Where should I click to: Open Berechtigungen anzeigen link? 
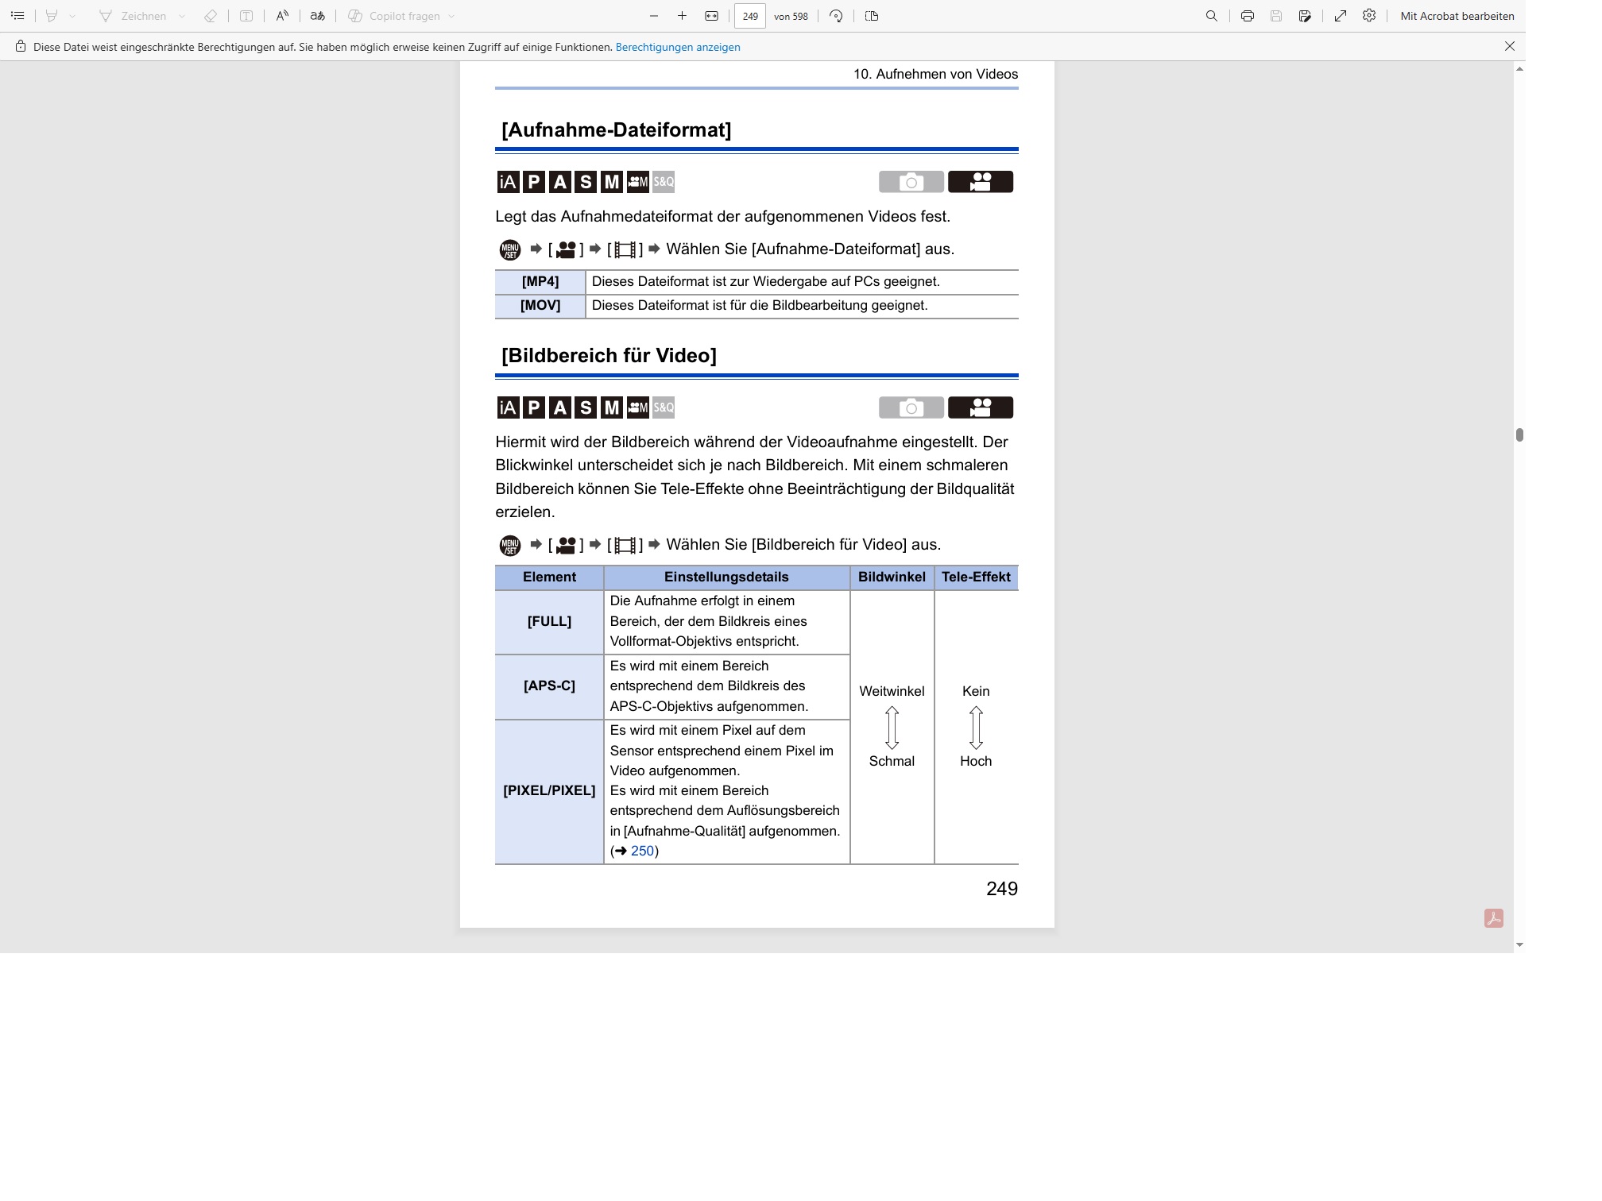pyautogui.click(x=678, y=47)
